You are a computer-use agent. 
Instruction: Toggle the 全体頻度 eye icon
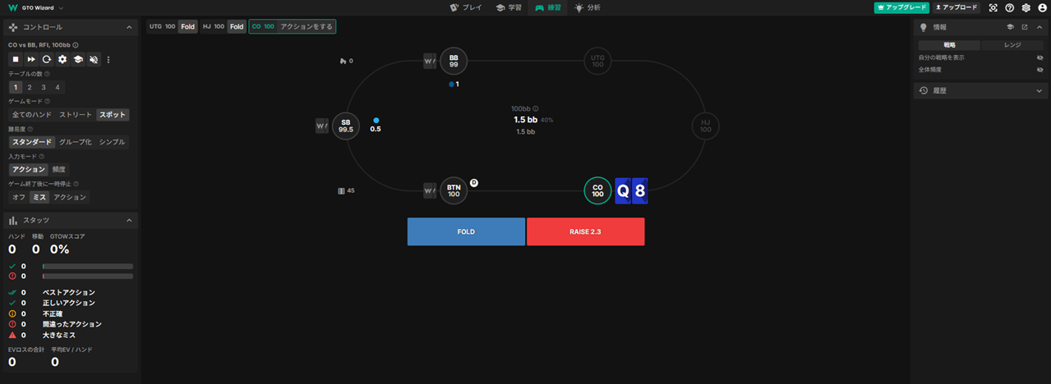(1039, 70)
